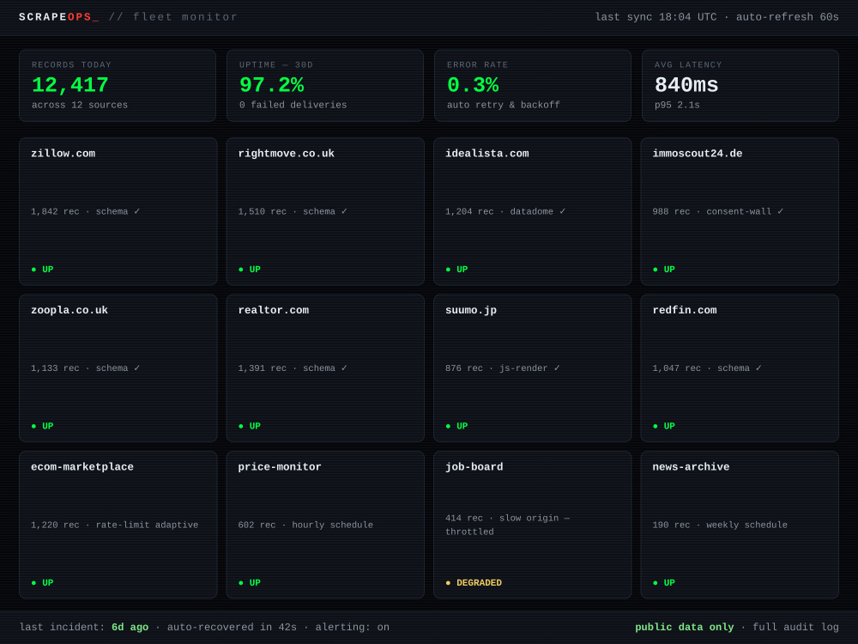Click 'across 12 sources' text
Viewport: 858px width, 644px height.
pos(80,105)
